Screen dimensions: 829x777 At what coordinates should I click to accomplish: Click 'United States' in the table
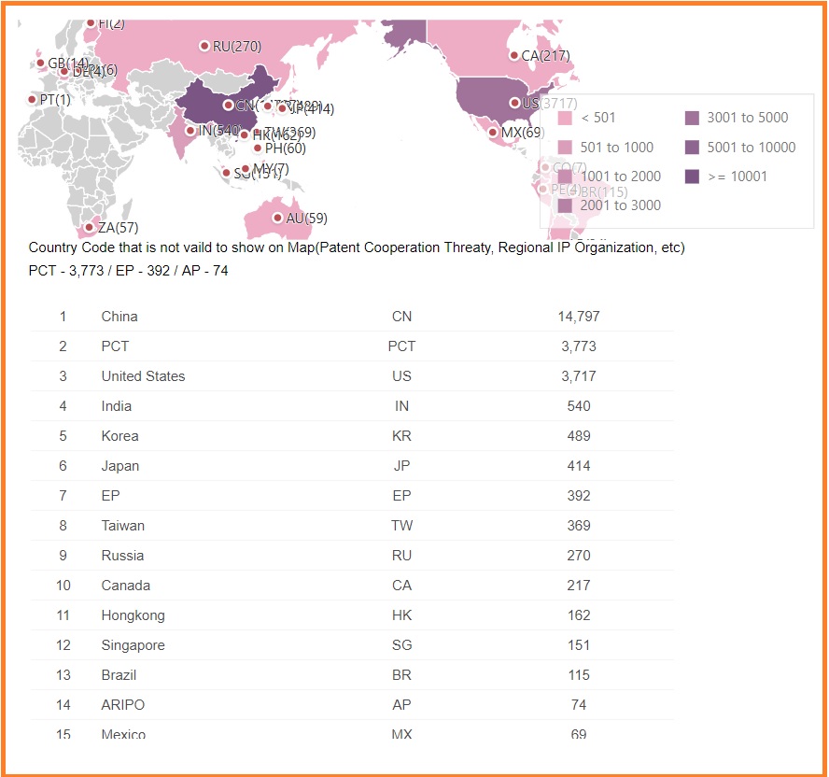coord(143,376)
